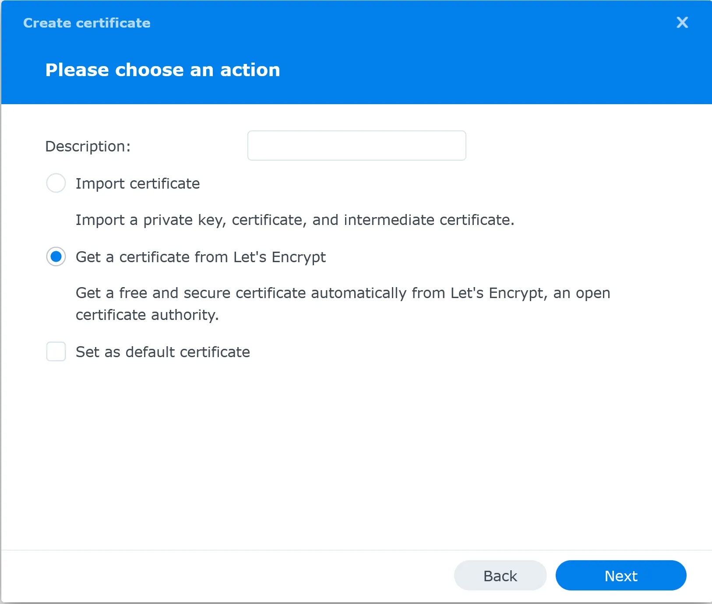This screenshot has height=604, width=712.
Task: Click the Import certificate label text
Action: tap(137, 183)
